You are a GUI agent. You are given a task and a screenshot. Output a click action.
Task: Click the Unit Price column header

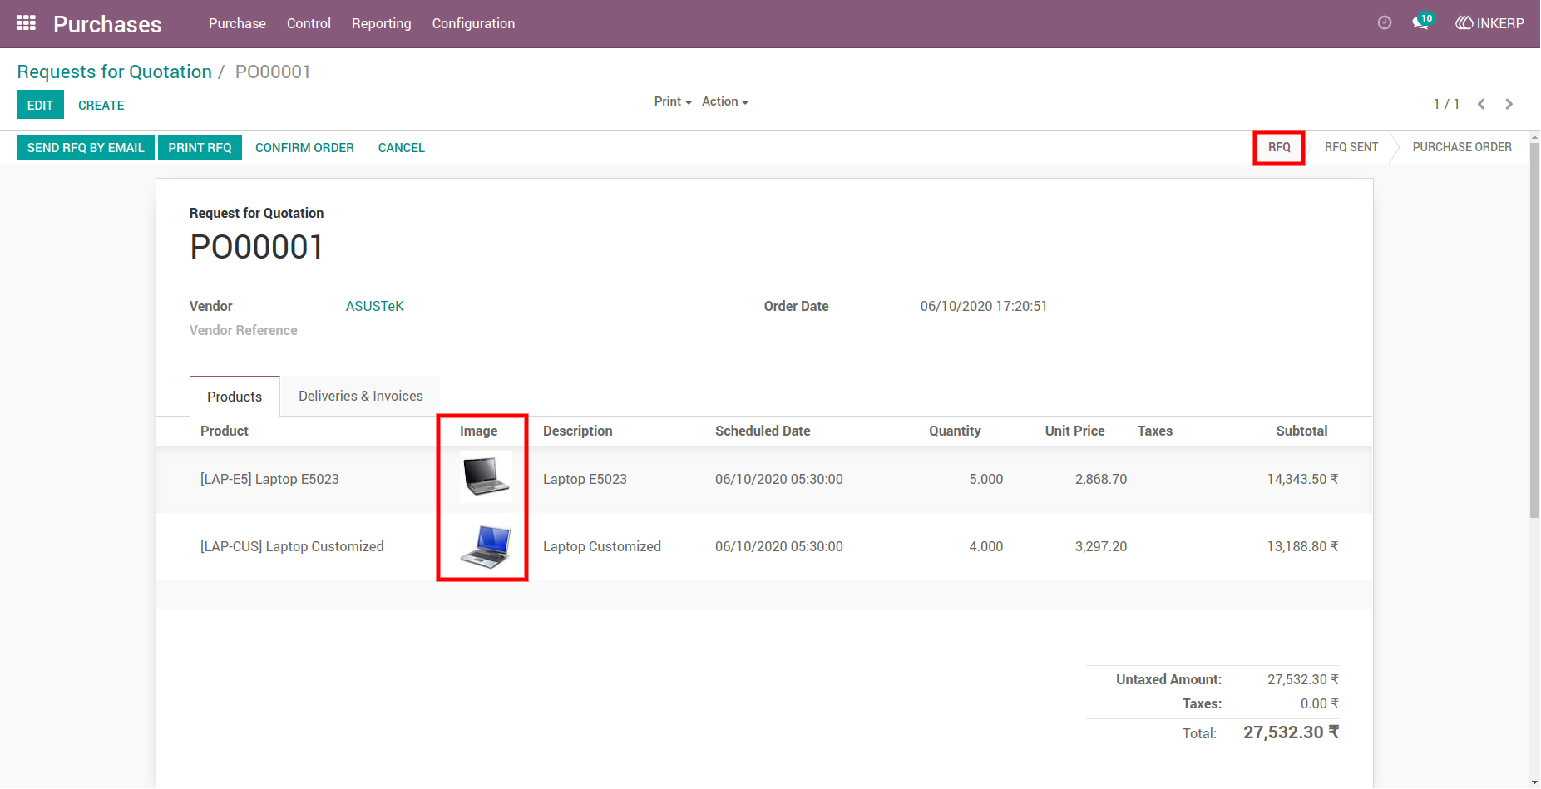click(x=1074, y=431)
